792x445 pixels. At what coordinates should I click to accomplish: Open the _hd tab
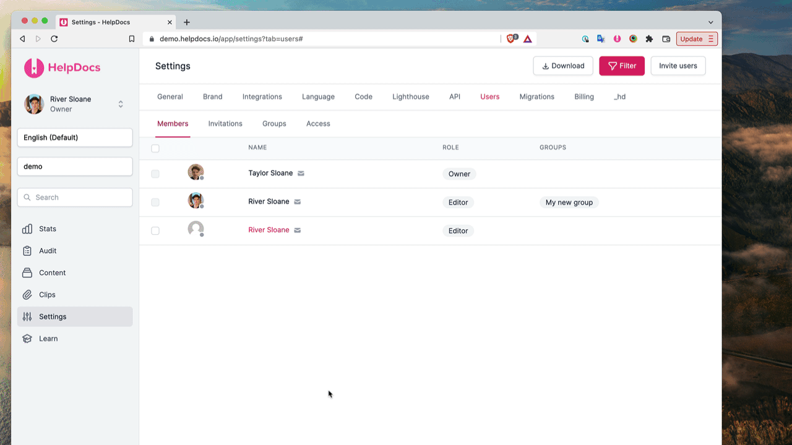[620, 97]
